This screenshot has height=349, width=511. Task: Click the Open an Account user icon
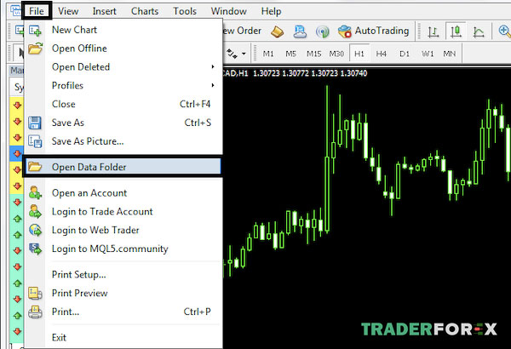[x=35, y=192]
